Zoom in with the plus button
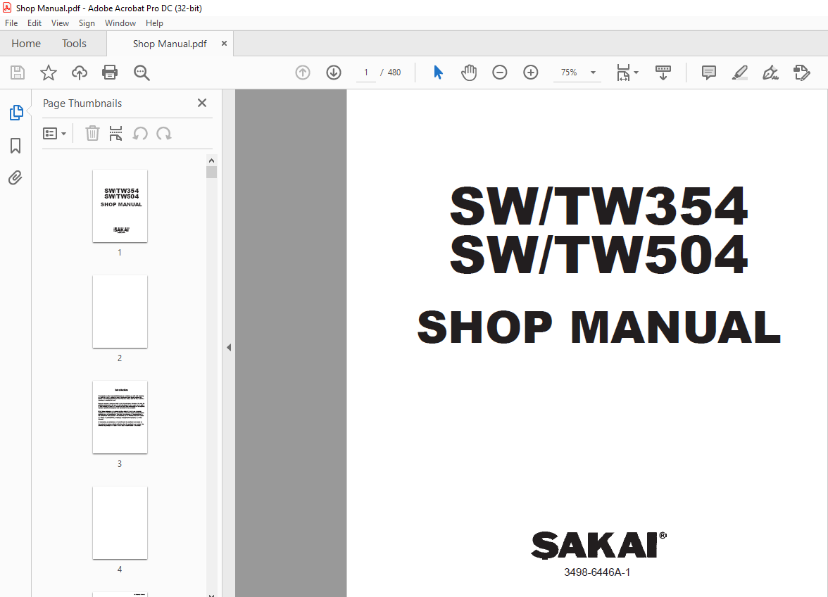 [x=531, y=73]
